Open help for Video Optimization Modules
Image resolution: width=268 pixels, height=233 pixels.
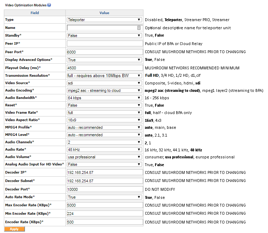[x=49, y=5]
